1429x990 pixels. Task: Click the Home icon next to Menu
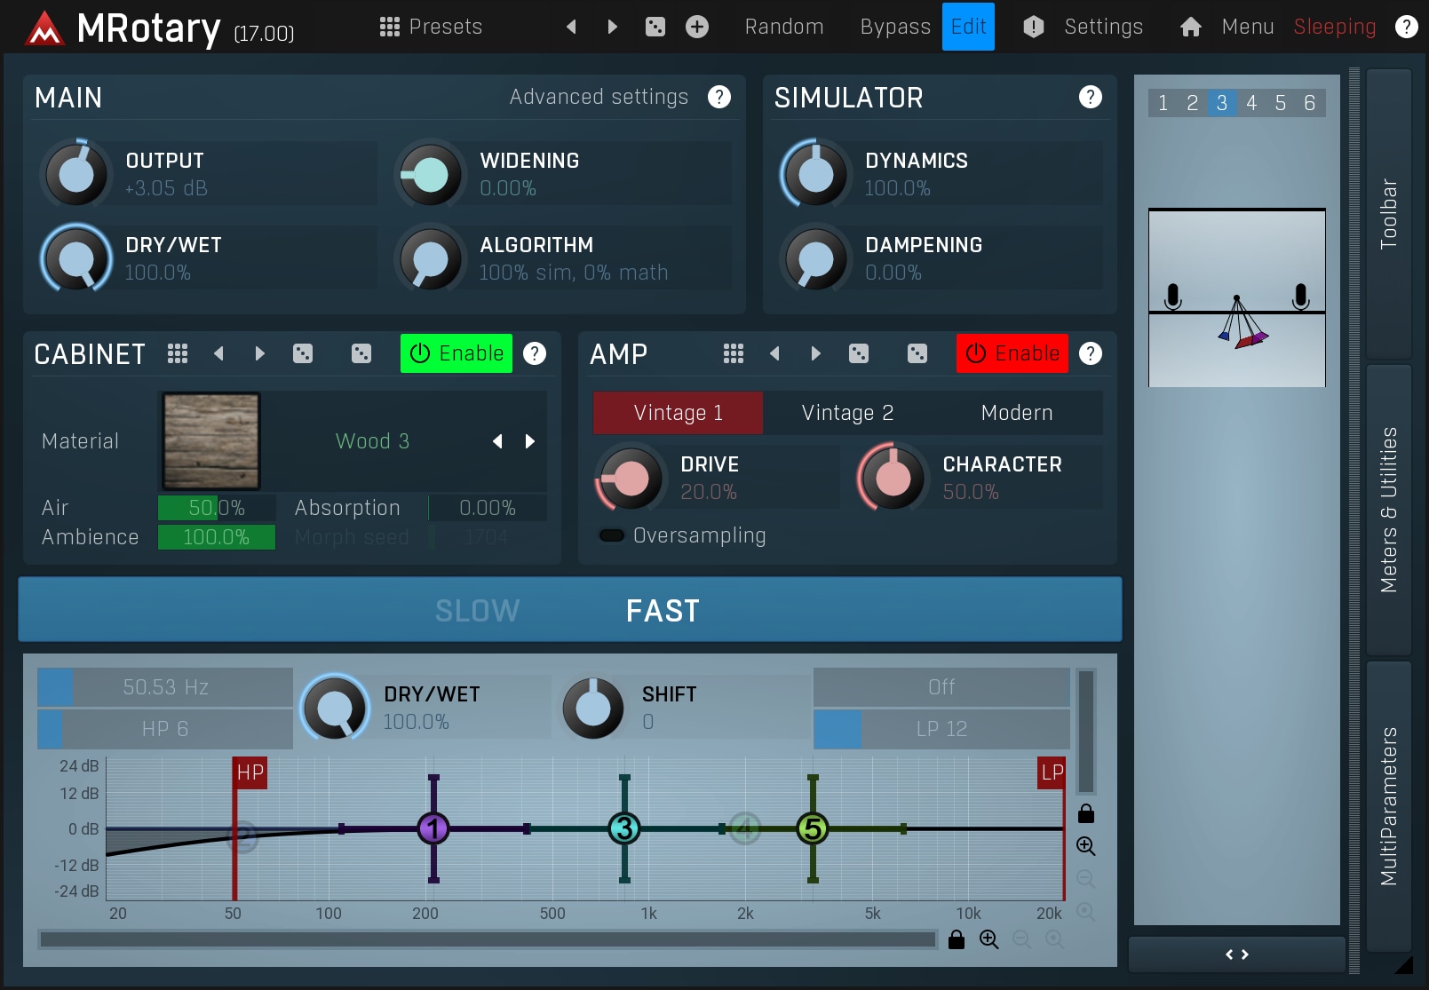click(1190, 27)
